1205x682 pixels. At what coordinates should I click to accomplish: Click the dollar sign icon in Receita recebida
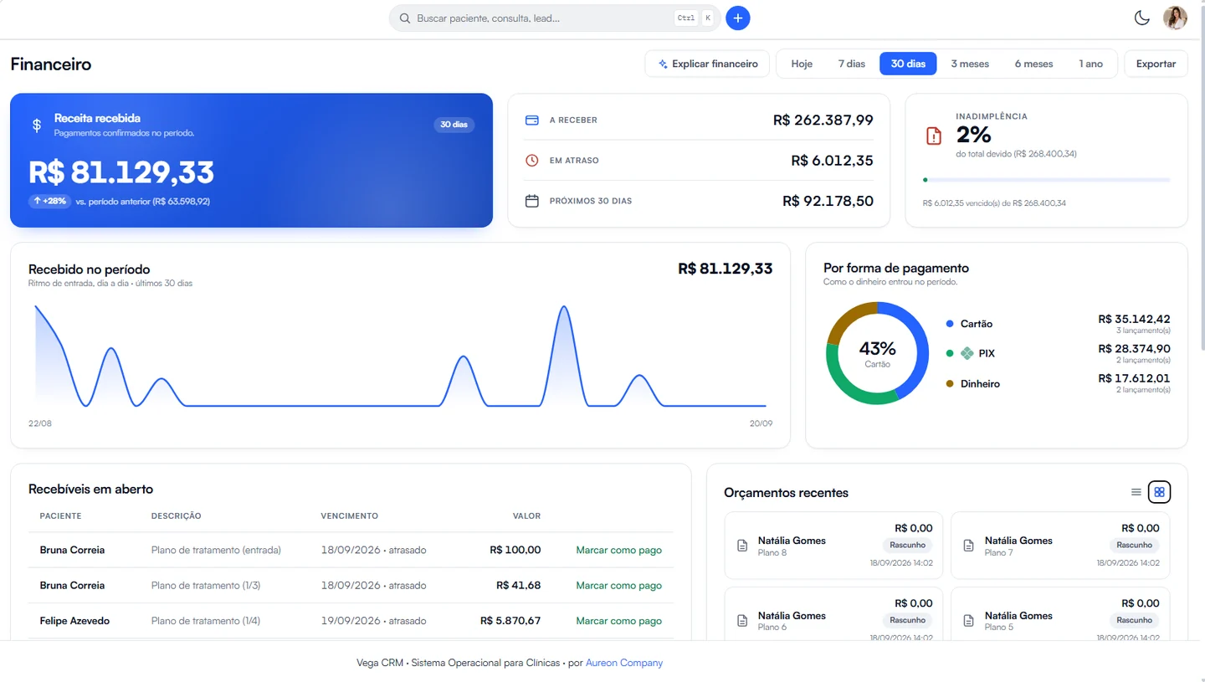pyautogui.click(x=37, y=125)
